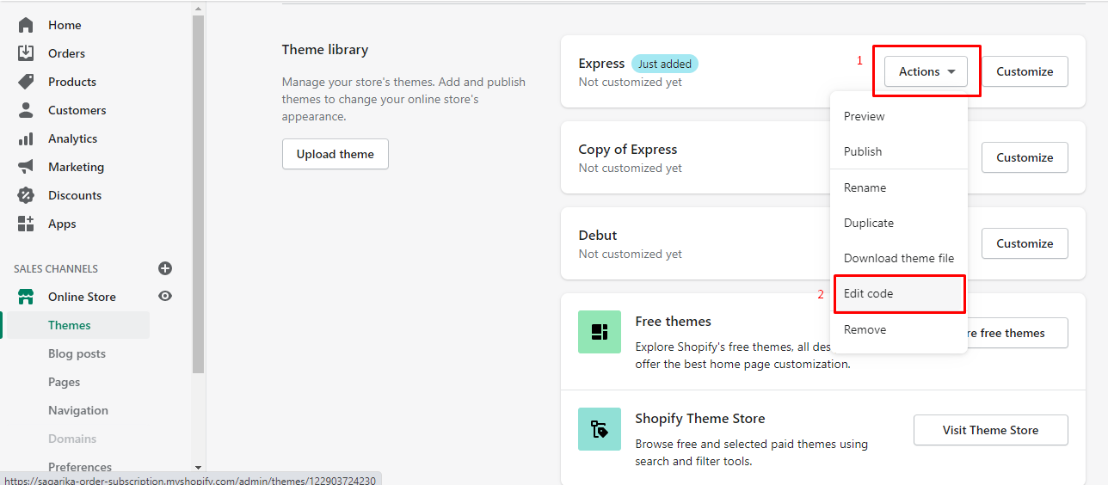Go to Products section
This screenshot has height=485, width=1108.
[x=72, y=82]
